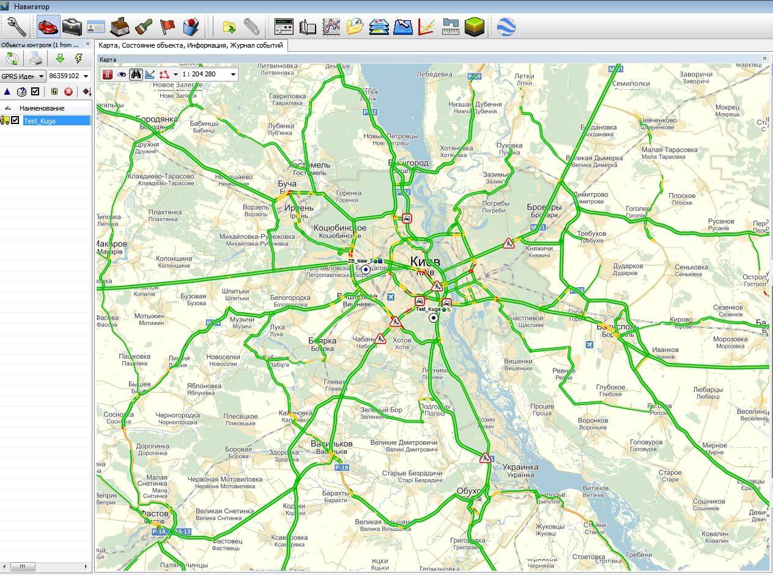The image size is (773, 575).
Task: Click the ruler measurement icon in main toolbar
Action: coord(451,27)
